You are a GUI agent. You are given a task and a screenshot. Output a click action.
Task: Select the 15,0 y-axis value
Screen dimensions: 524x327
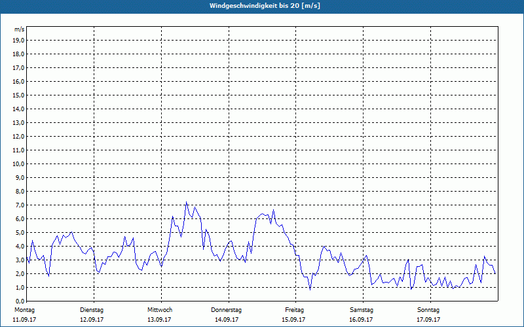coord(18,95)
